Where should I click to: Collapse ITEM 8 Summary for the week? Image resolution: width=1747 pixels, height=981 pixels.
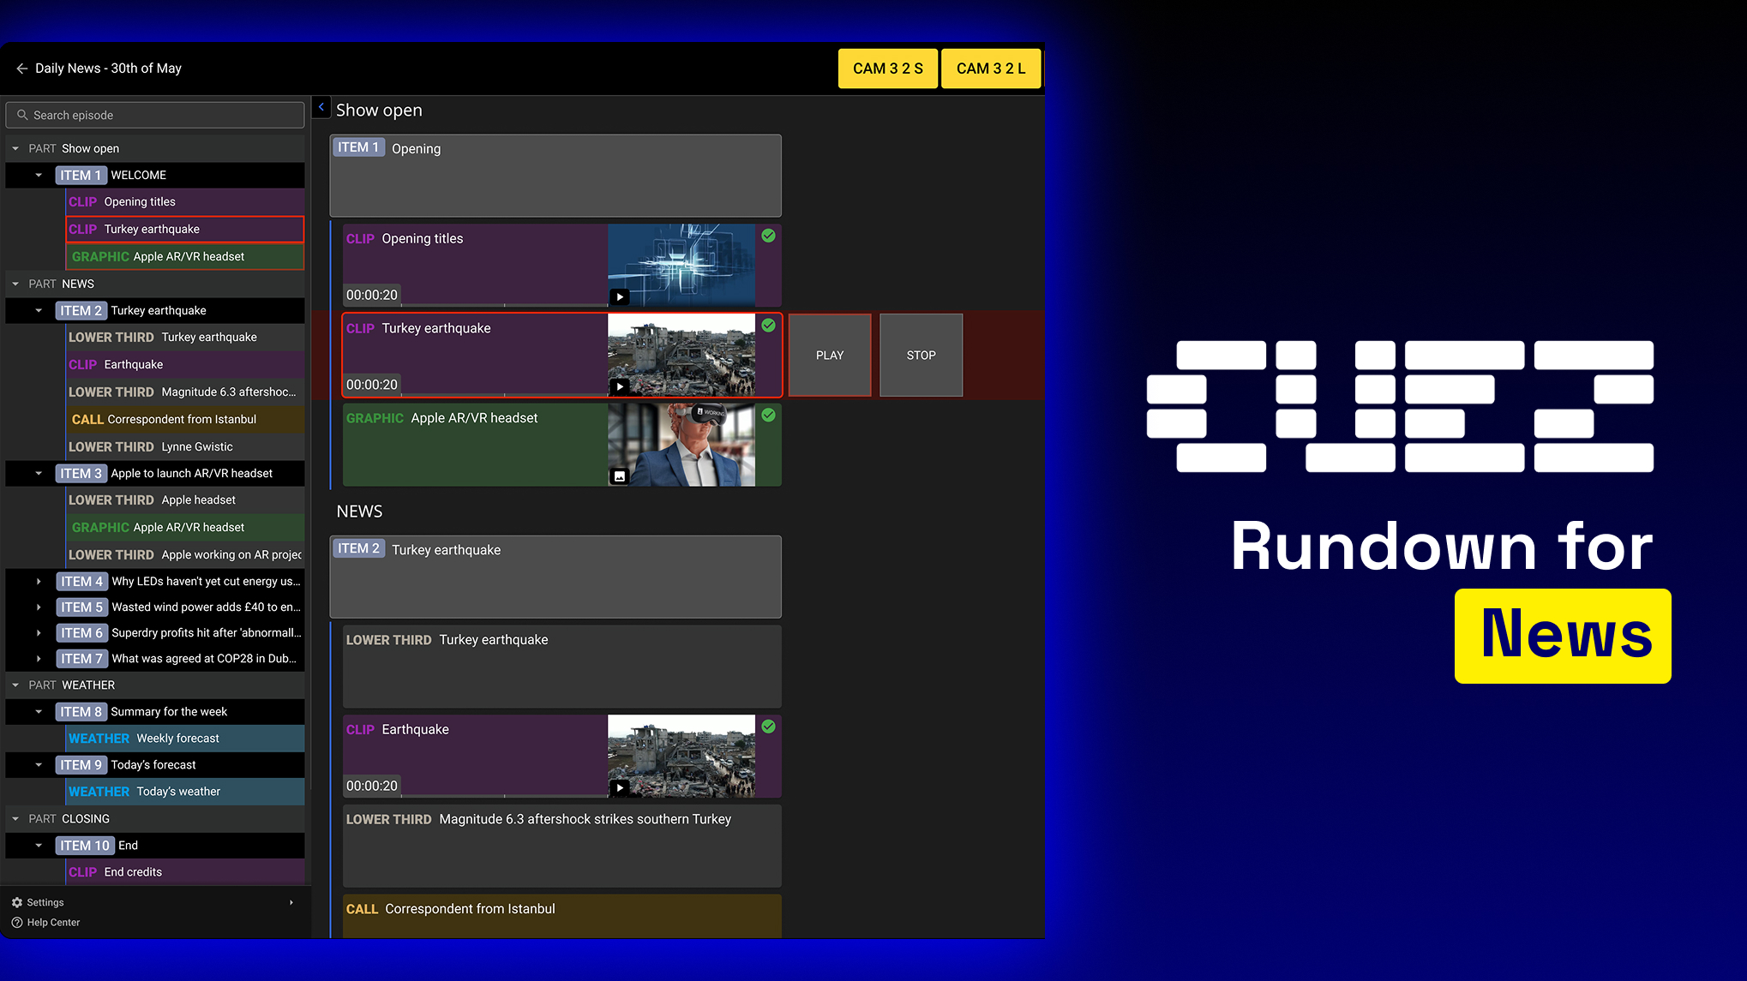click(39, 711)
